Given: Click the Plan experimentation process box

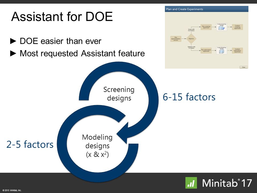Looking at the screenshot, I should [176, 39].
